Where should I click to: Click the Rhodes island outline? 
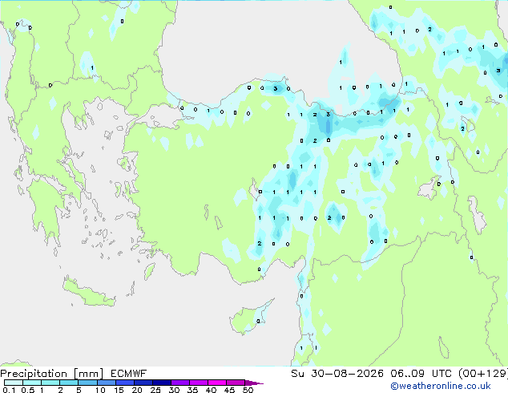click(x=149, y=271)
